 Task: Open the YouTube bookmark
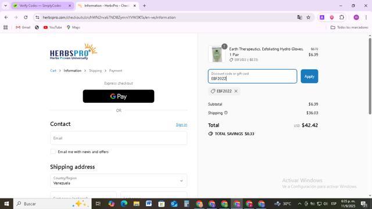(52, 27)
